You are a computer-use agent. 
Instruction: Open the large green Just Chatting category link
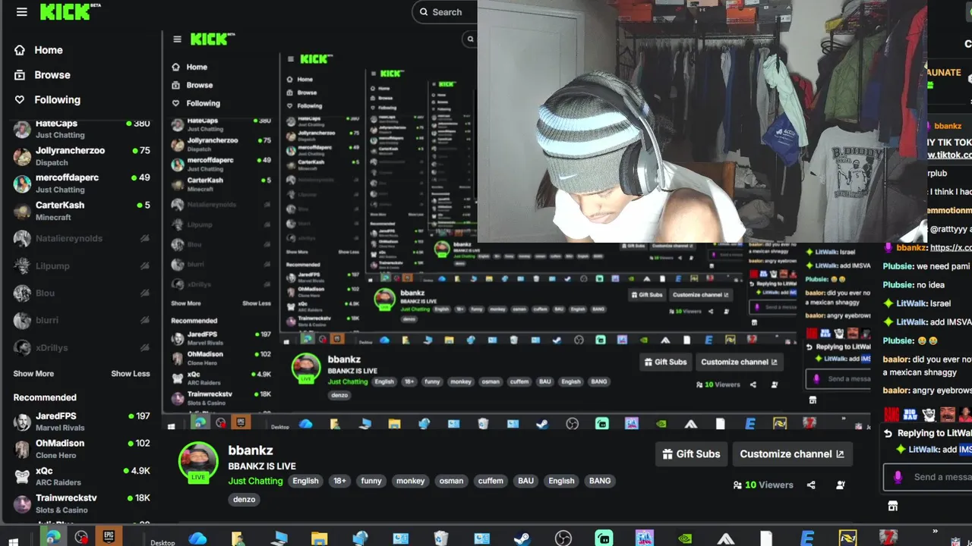pyautogui.click(x=255, y=481)
